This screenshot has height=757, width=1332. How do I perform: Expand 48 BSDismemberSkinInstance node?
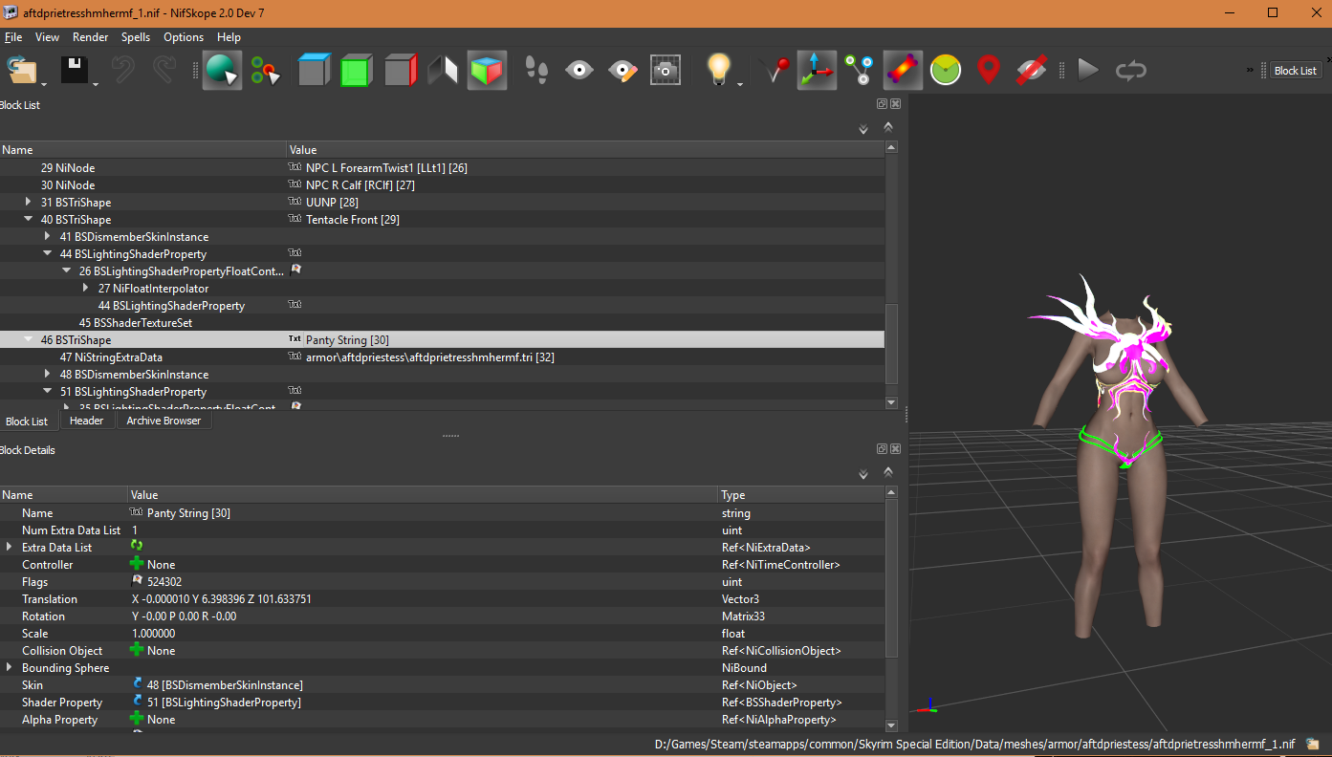coord(48,375)
